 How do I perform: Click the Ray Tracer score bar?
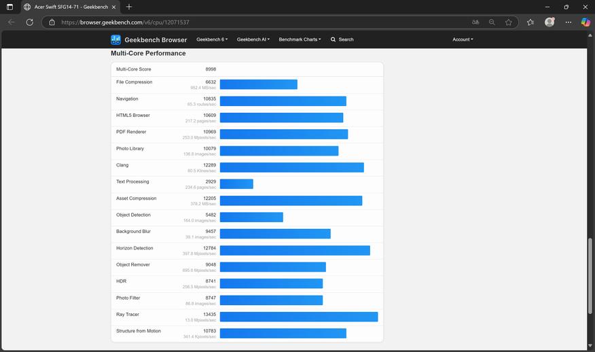pyautogui.click(x=299, y=317)
